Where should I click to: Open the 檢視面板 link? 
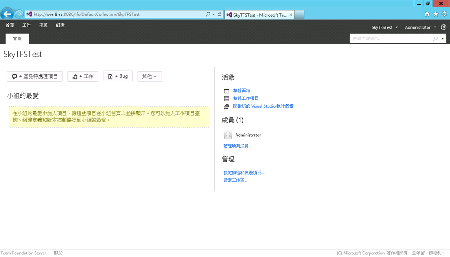242,91
